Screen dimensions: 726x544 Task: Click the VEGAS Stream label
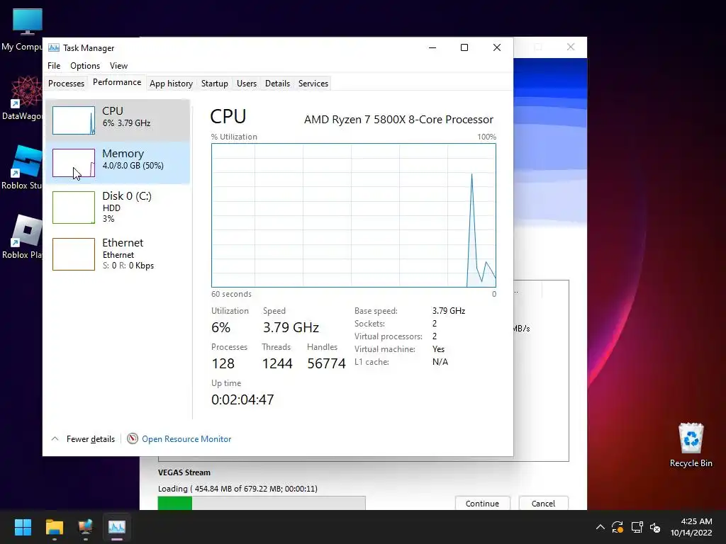tap(184, 472)
